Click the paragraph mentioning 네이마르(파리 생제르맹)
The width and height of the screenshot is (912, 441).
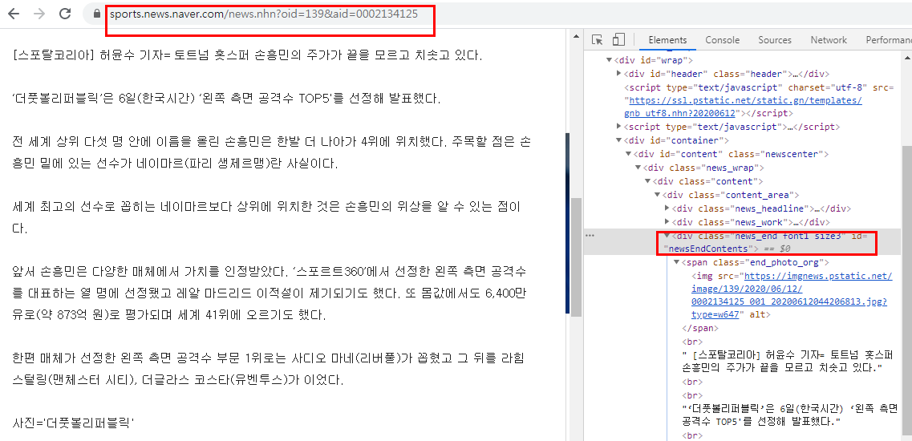[272, 152]
